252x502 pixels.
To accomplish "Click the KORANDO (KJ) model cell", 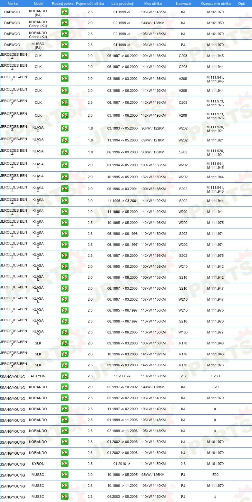I will pyautogui.click(x=38, y=13).
